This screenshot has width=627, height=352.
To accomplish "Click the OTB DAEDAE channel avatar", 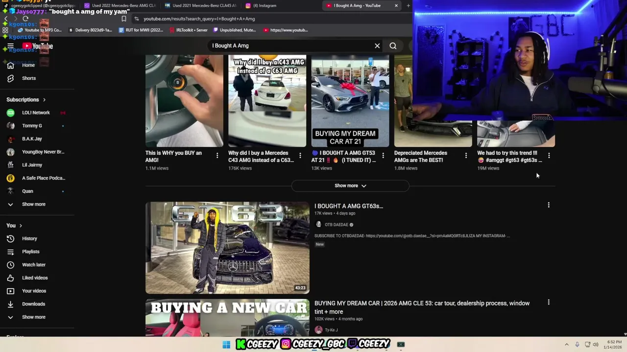I will pos(318,224).
